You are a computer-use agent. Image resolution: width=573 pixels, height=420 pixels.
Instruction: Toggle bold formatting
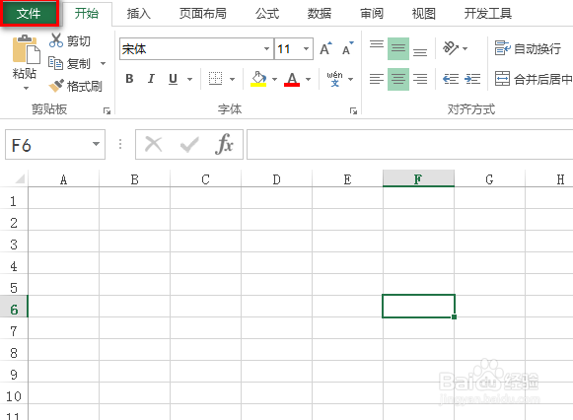point(129,79)
